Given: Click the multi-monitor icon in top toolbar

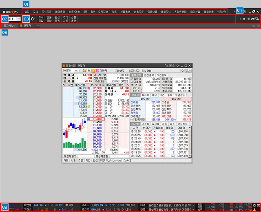Looking at the screenshot, I should (x=257, y=19).
